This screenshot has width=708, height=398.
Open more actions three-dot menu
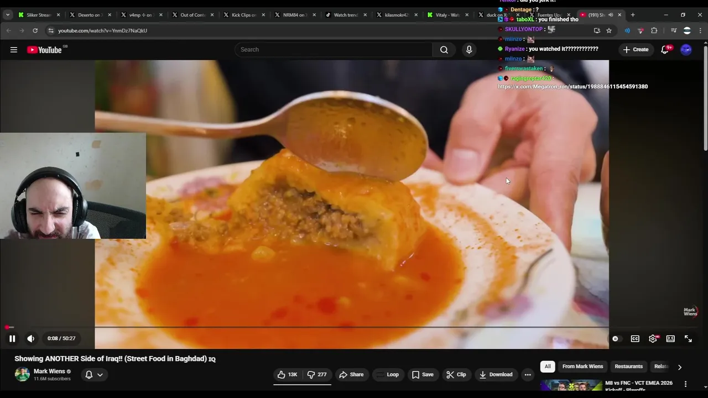(528, 375)
